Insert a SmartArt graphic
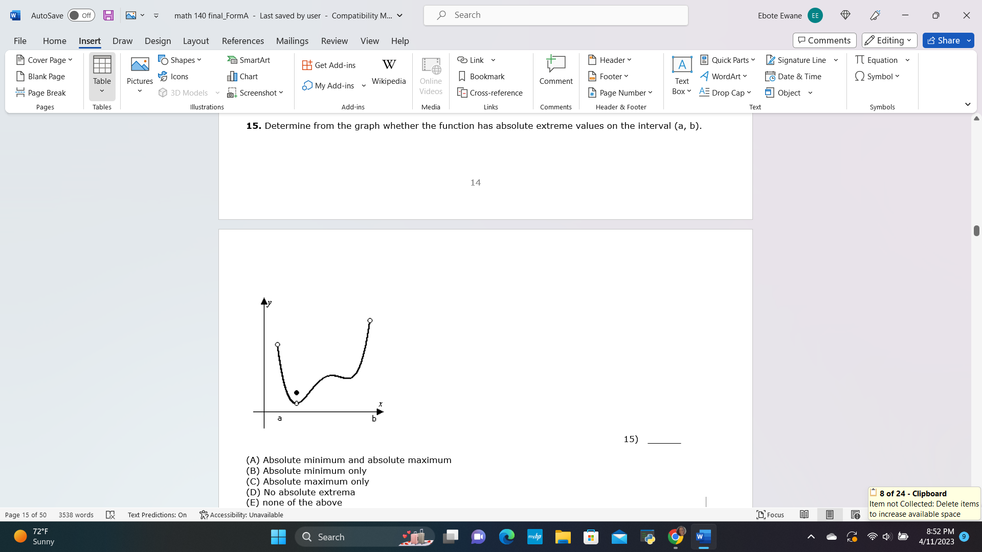The width and height of the screenshot is (982, 552). pyautogui.click(x=249, y=60)
